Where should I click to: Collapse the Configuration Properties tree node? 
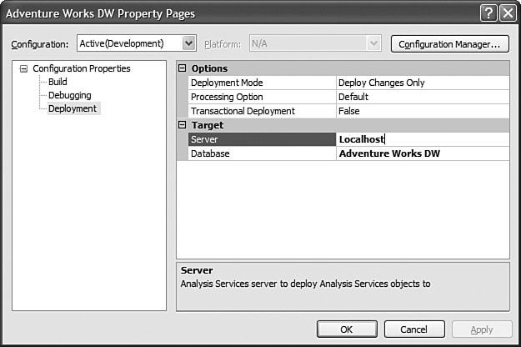pos(23,68)
